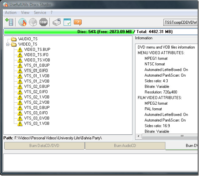Select the VTS_03_0.VOB file name
The height and width of the screenshot is (176, 199).
coord(37,118)
